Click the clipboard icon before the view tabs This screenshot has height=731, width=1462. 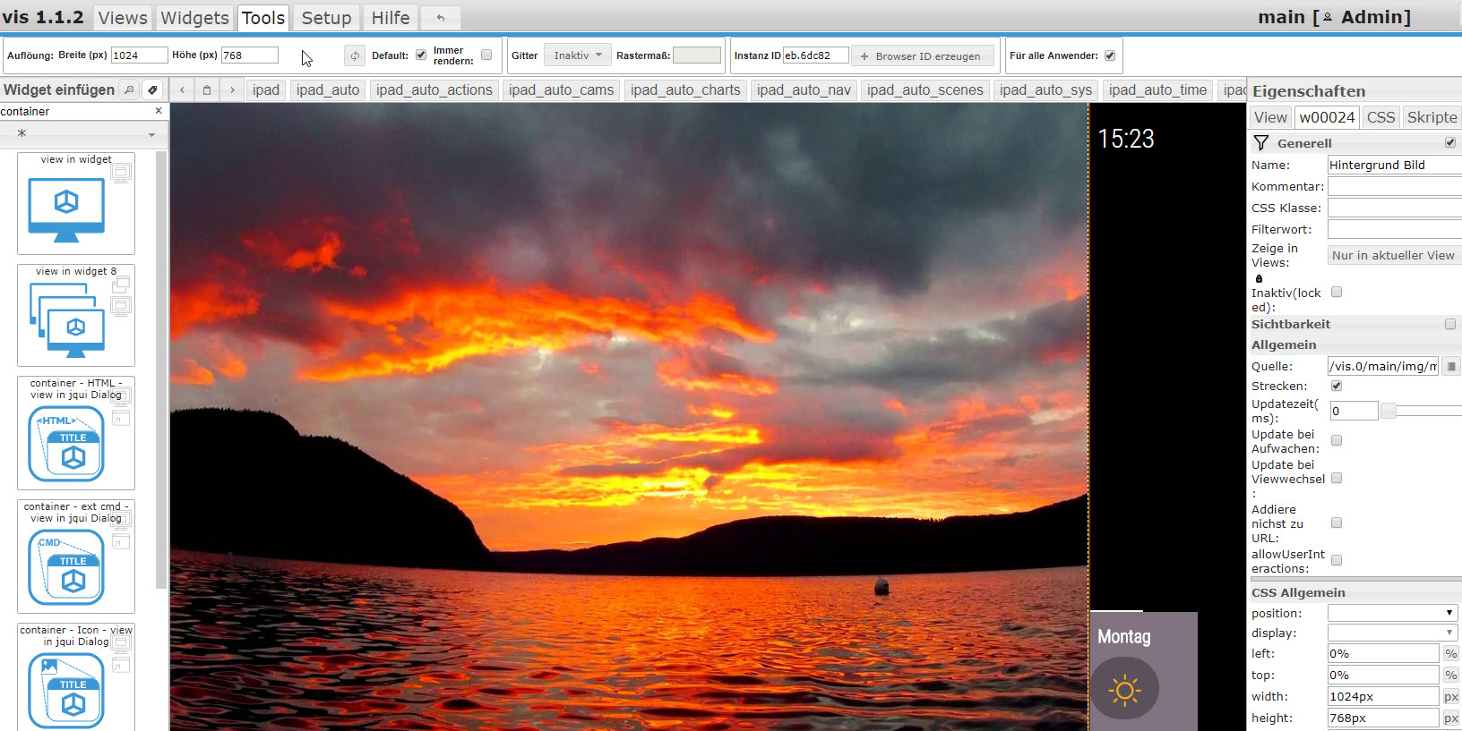(x=207, y=89)
